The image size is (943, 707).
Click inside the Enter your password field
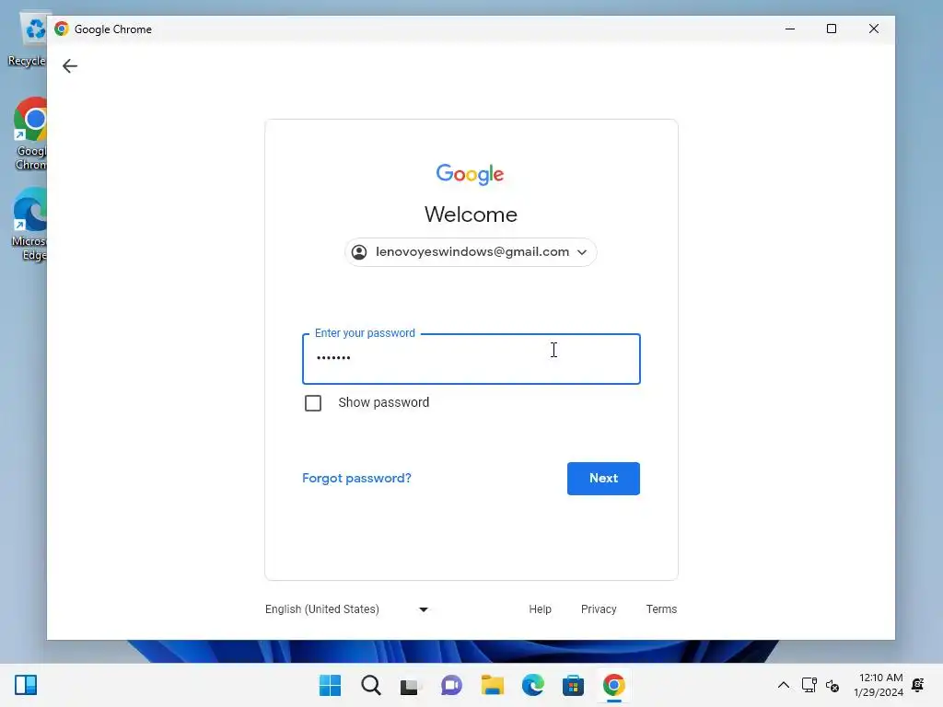[471, 359]
